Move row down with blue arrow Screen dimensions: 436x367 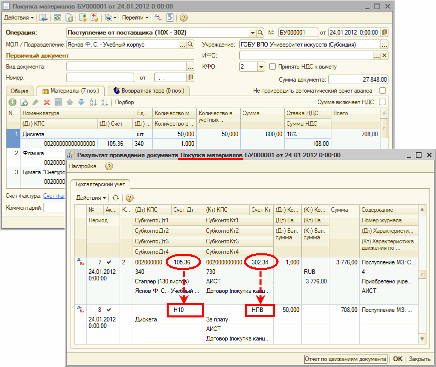pyautogui.click(x=81, y=102)
